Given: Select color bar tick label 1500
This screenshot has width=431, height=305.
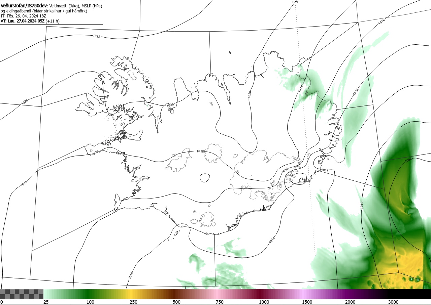Looking at the screenshot, I should point(307,302).
